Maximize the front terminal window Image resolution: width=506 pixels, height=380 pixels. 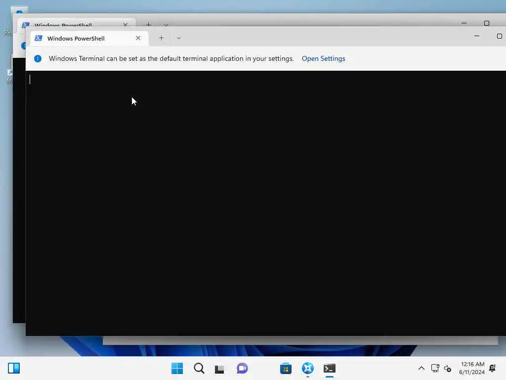499,36
